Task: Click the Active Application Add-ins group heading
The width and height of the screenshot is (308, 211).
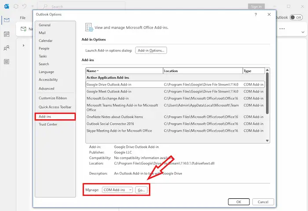Action: coord(108,78)
